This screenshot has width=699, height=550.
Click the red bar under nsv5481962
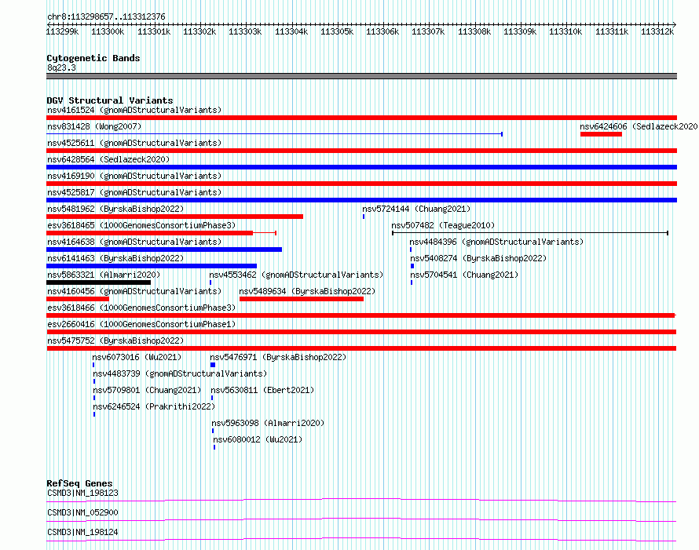click(174, 217)
